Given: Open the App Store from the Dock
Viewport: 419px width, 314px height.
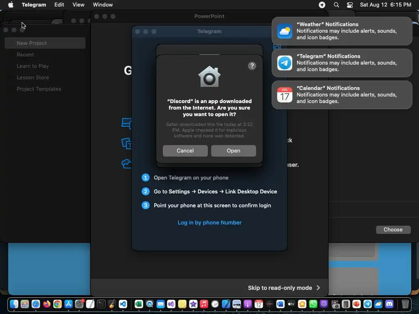Looking at the screenshot, I should pyautogui.click(x=68, y=304).
